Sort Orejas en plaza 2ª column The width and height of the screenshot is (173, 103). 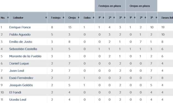point(145,18)
